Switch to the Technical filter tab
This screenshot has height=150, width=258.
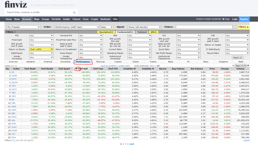pyautogui.click(x=142, y=32)
